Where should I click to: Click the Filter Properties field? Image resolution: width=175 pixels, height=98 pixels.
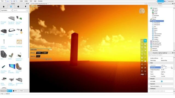(x=161, y=55)
